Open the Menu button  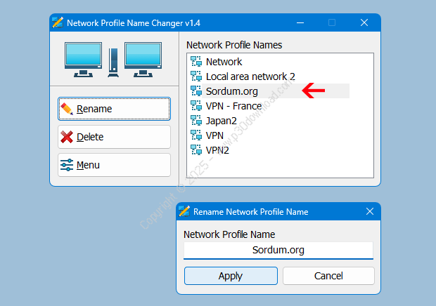114,165
